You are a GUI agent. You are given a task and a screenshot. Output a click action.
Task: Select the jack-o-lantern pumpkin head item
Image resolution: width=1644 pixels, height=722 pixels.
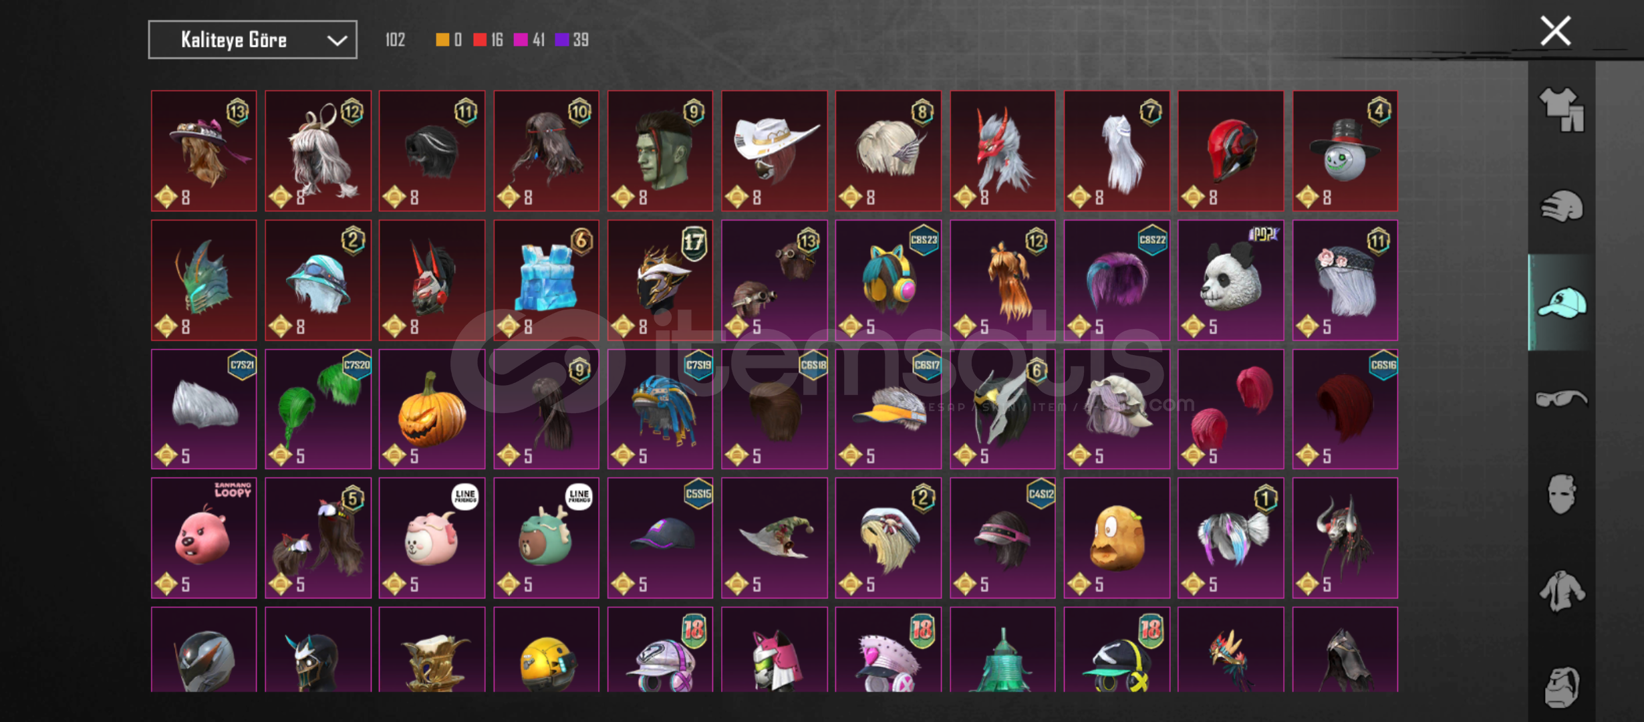[x=432, y=409]
